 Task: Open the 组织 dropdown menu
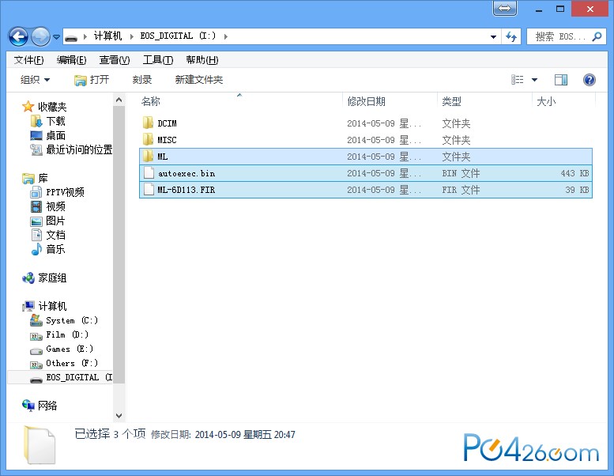[36, 80]
